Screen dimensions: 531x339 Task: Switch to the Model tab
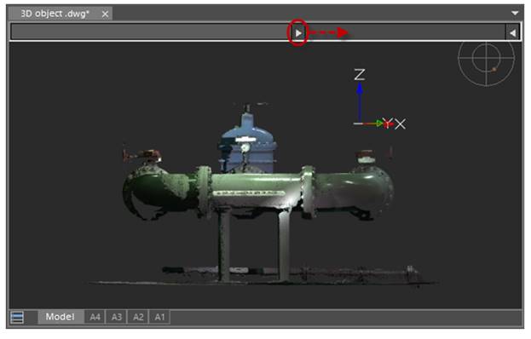pos(61,317)
